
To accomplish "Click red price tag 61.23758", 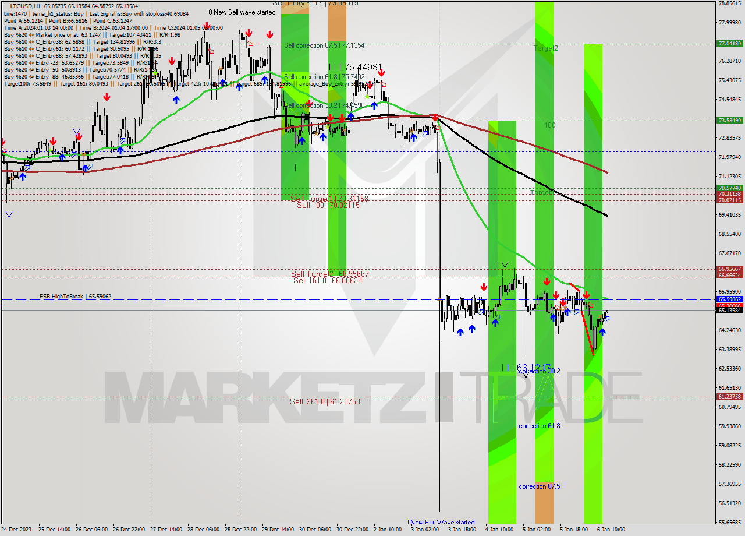I will tap(730, 397).
